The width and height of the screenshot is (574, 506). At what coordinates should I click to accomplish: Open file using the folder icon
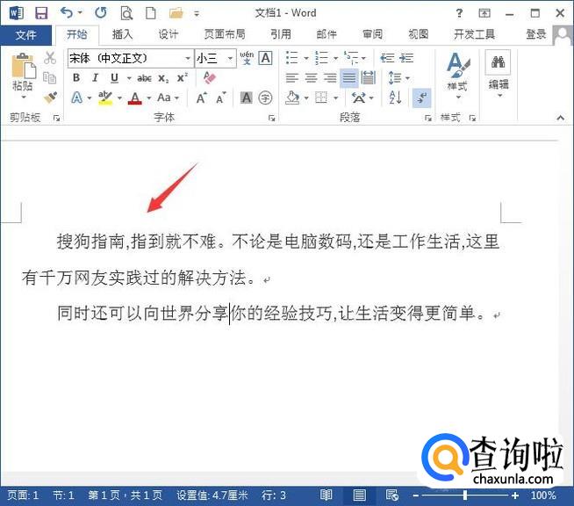tap(176, 13)
